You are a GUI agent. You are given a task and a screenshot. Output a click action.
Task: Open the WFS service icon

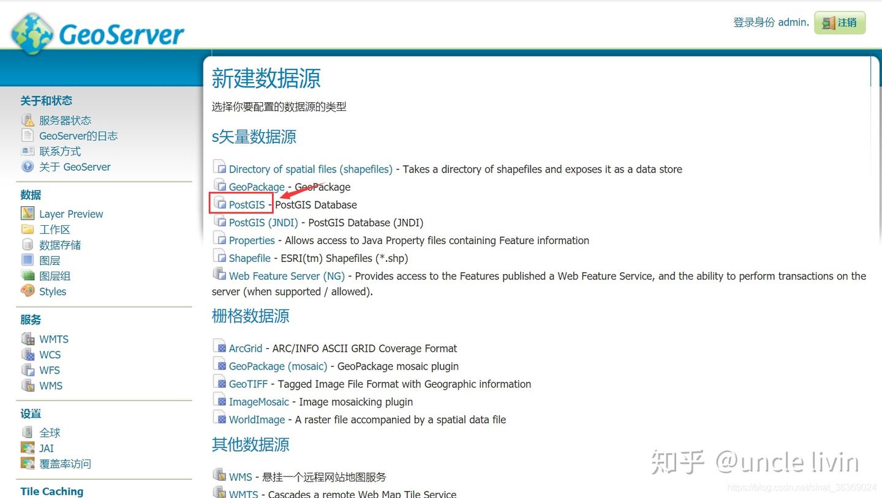[28, 370]
